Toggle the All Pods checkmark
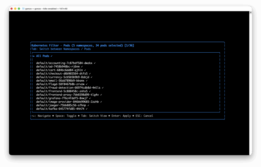This screenshot has height=167, width=261. click(51, 56)
